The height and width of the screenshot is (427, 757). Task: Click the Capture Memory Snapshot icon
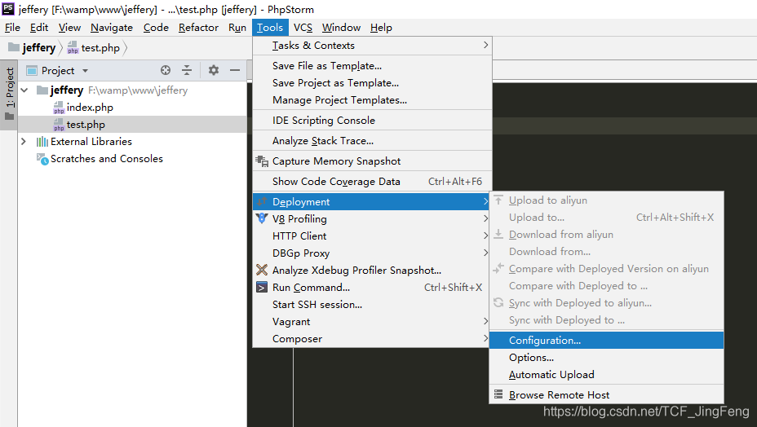[x=262, y=161]
